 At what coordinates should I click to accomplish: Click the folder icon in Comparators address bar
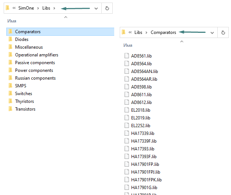(124, 32)
